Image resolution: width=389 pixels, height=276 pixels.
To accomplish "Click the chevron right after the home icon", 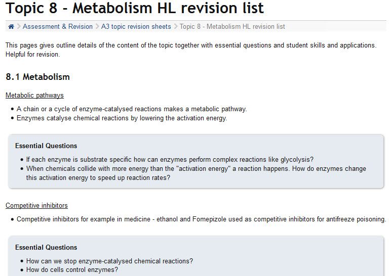I will click(19, 27).
